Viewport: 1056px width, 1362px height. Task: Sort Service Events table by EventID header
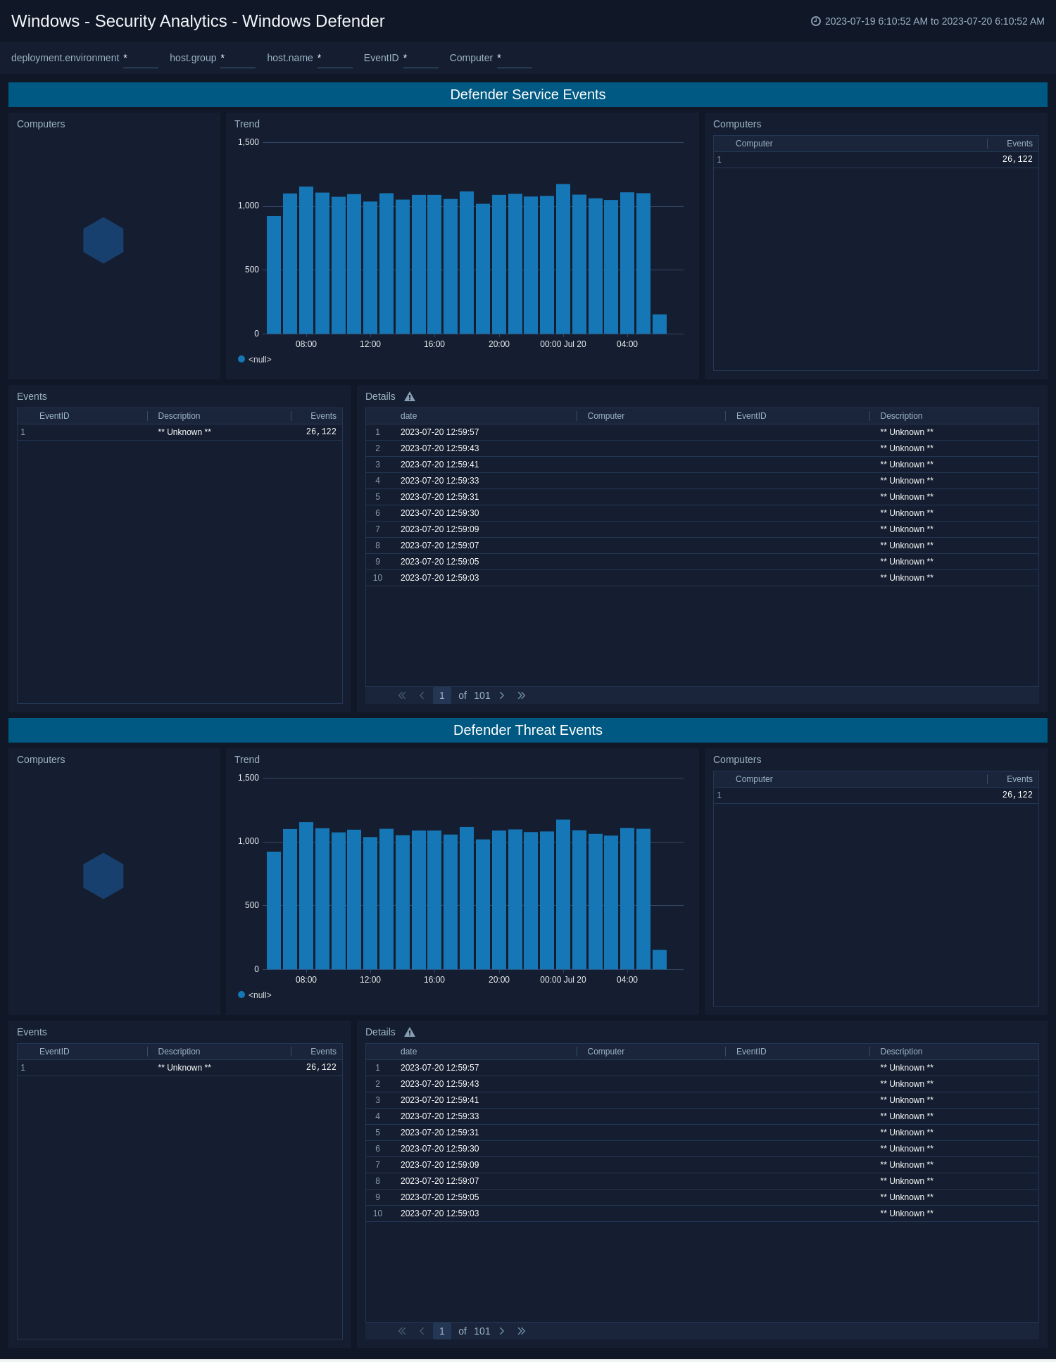click(54, 416)
